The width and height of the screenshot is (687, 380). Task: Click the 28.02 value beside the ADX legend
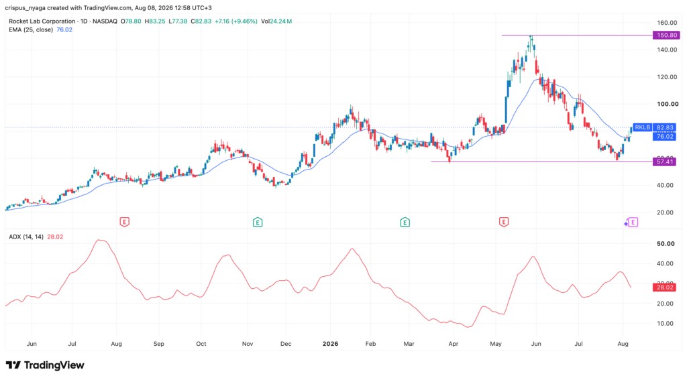(x=55, y=237)
